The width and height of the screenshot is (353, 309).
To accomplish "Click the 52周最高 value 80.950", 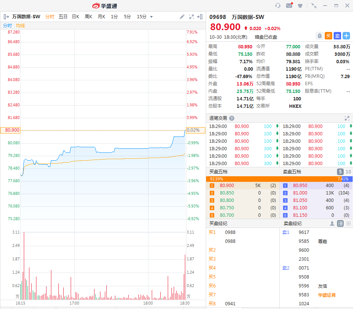I will pyautogui.click(x=293, y=84).
